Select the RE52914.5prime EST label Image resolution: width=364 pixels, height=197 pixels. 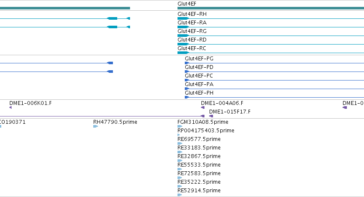[199, 191]
